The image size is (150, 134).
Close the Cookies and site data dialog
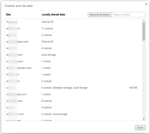(x=146, y=4)
